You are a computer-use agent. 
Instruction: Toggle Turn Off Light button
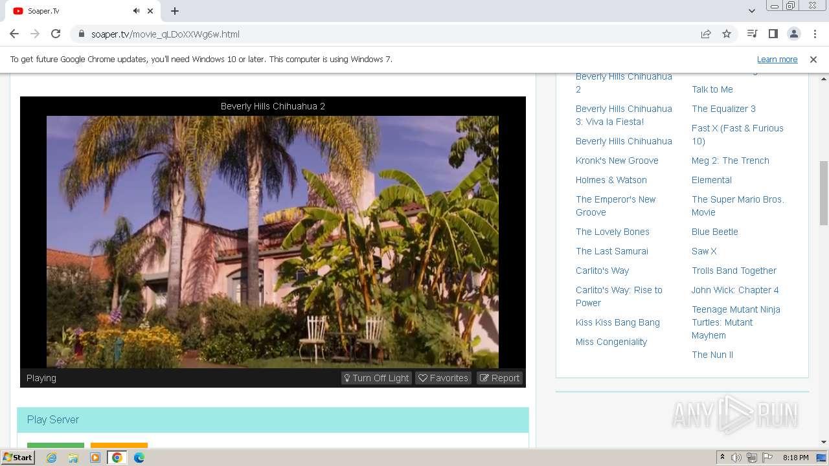377,378
